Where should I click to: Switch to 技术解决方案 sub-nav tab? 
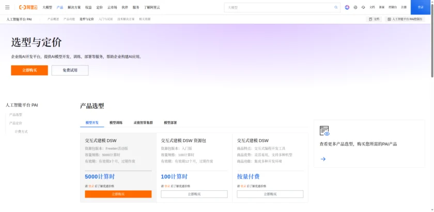(126, 20)
